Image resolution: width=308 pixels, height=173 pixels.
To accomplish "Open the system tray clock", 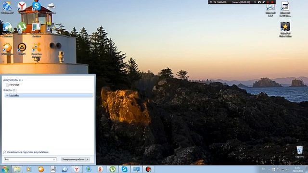I will tap(297, 170).
